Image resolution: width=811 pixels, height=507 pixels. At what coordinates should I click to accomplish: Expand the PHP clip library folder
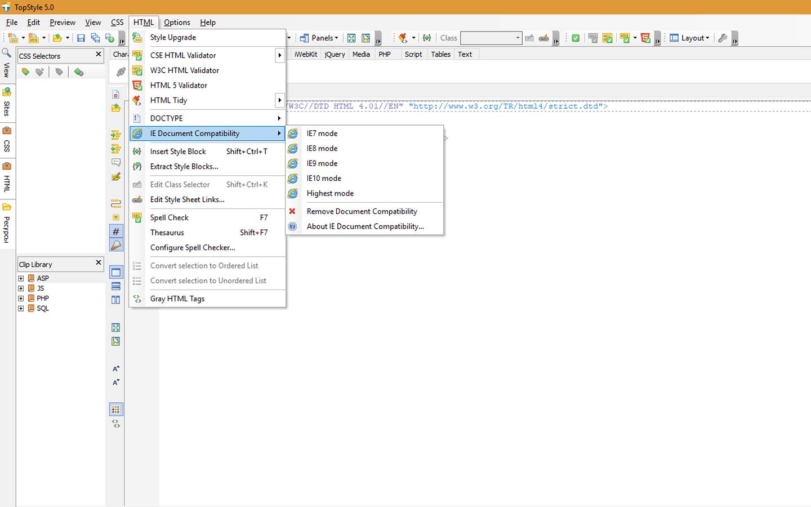(21, 299)
